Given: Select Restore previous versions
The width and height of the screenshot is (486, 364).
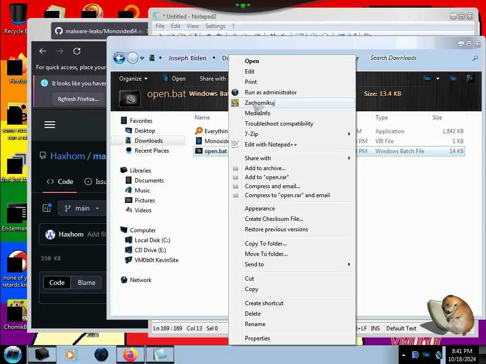Looking at the screenshot, I should pos(292,229).
